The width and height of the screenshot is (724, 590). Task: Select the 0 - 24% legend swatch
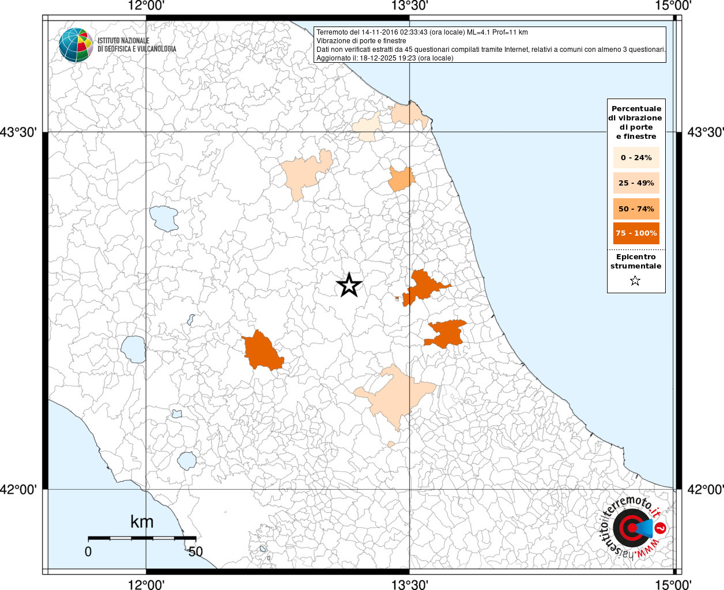[636, 158]
